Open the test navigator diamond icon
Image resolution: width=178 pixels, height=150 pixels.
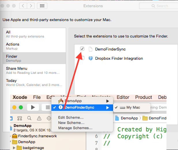pyautogui.click(x=49, y=118)
